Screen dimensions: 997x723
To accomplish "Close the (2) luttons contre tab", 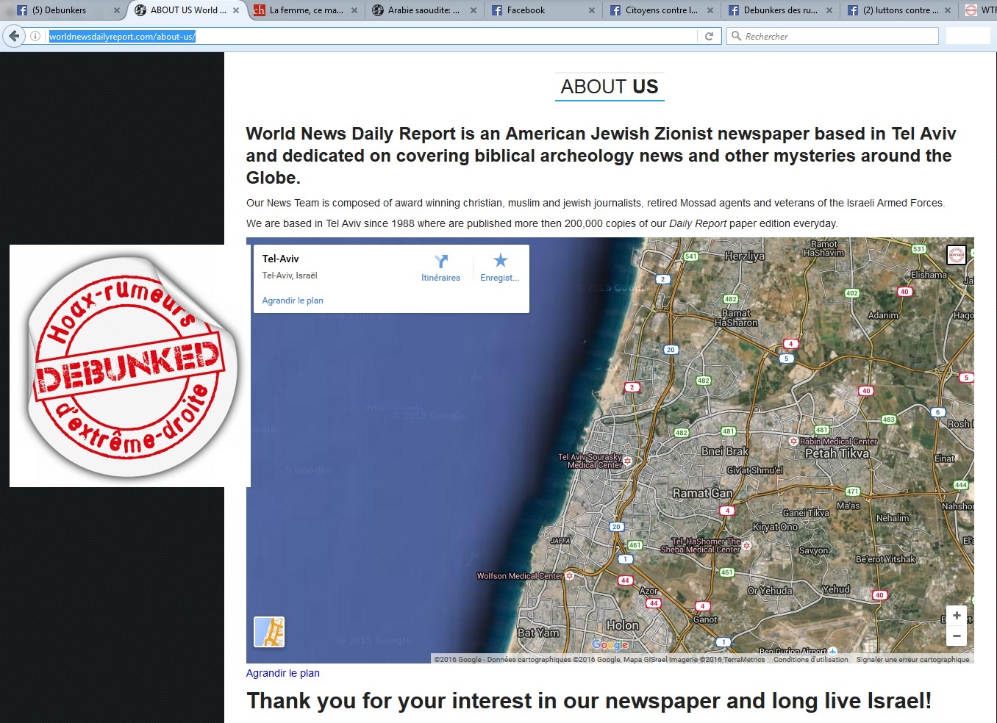I will coord(948,10).
